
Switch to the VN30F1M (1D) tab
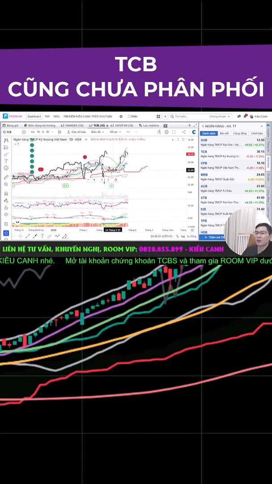tap(122, 125)
